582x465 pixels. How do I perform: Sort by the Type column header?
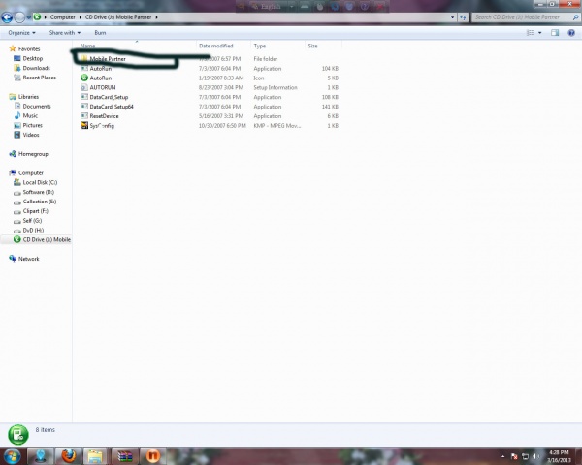tap(259, 46)
